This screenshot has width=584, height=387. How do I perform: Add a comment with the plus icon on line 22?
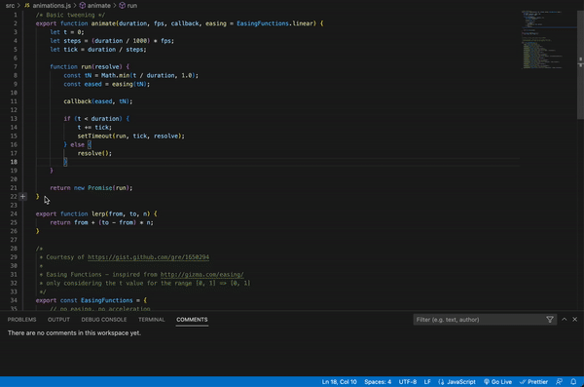tap(22, 196)
